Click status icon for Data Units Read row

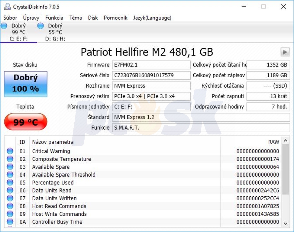click(10, 190)
